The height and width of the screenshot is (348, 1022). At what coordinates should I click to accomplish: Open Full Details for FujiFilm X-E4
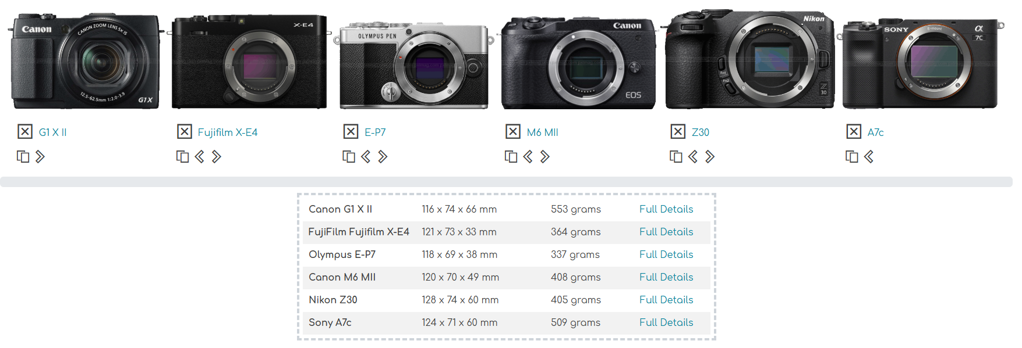(666, 232)
